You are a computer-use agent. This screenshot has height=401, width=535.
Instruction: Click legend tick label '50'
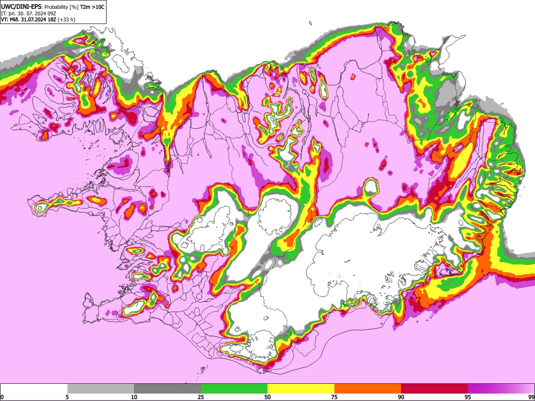267,397
